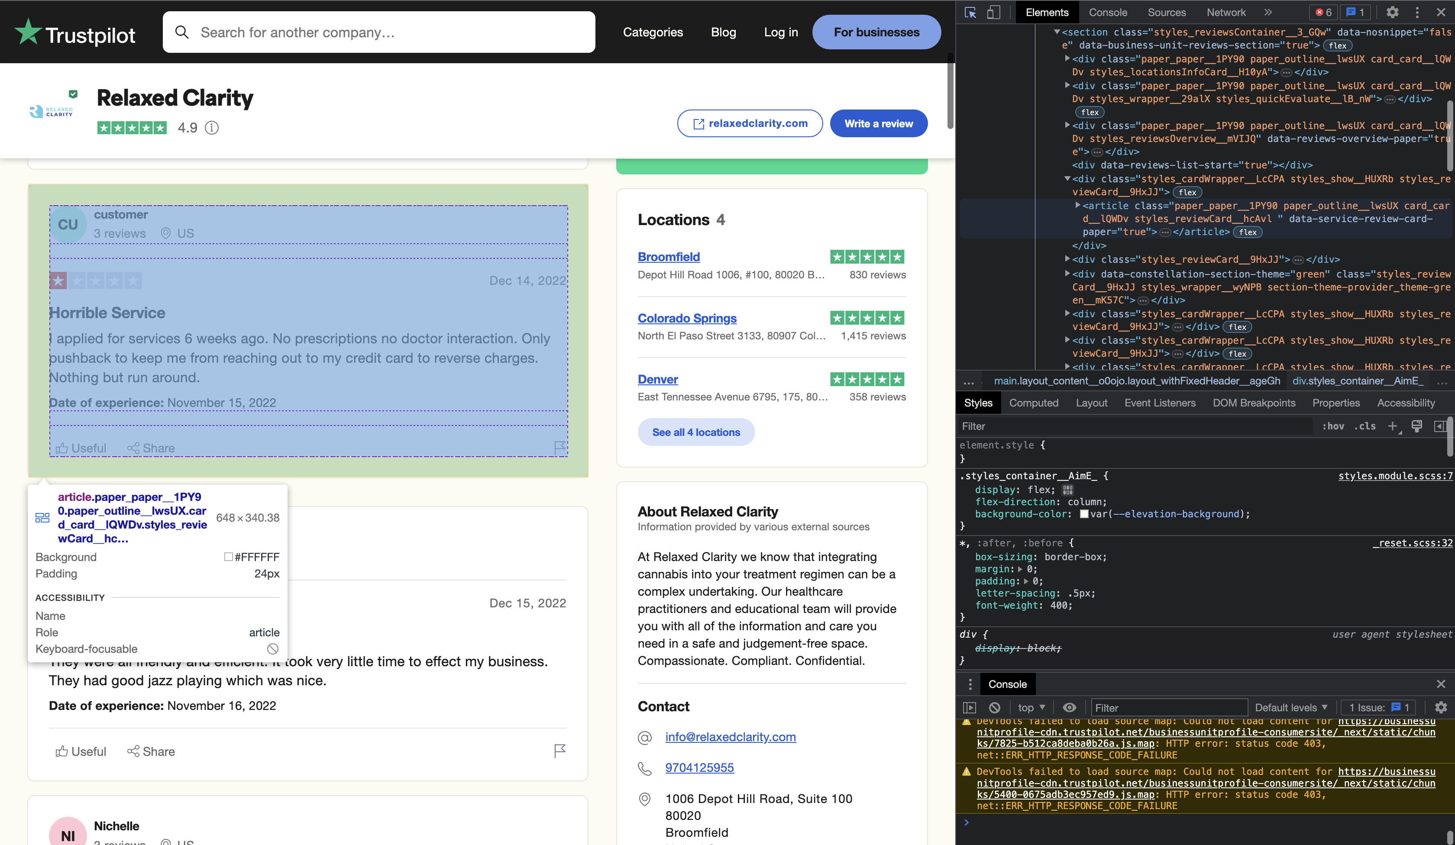Toggle flex badge on selected article element

coord(1247,232)
